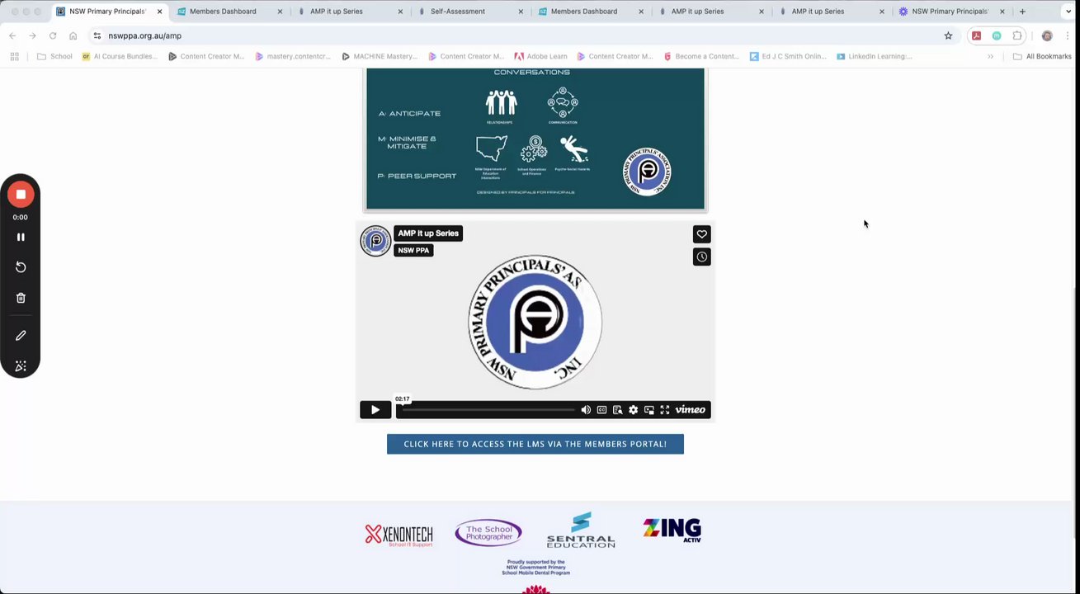Open the Zing Activ sponsor logo

[672, 530]
